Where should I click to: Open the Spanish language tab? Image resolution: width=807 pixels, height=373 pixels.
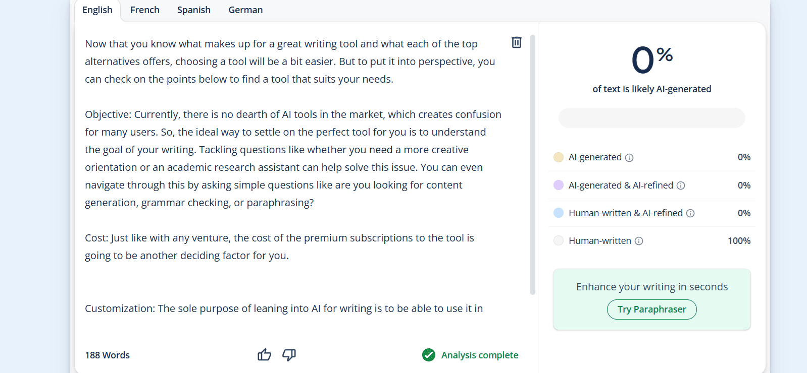click(194, 10)
